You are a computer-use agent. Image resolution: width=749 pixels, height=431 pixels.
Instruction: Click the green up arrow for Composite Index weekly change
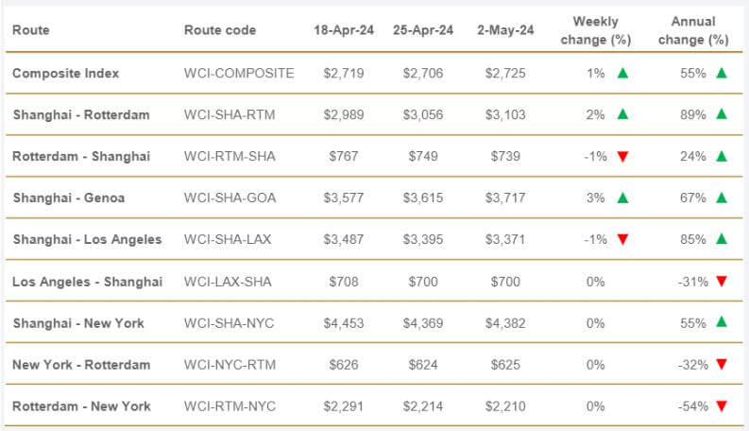click(622, 73)
